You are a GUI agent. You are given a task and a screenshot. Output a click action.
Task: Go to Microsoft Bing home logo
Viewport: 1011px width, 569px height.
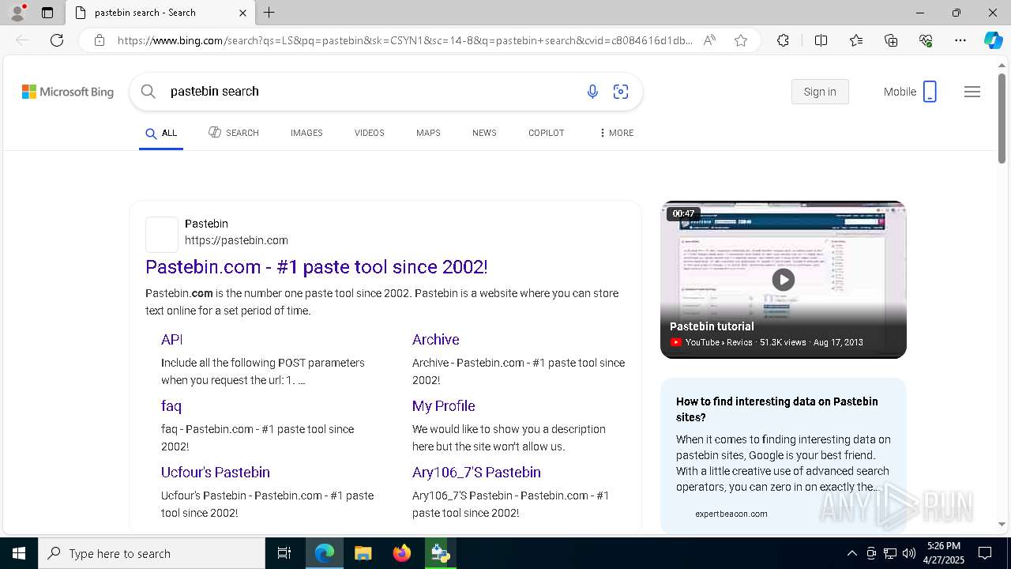[68, 92]
